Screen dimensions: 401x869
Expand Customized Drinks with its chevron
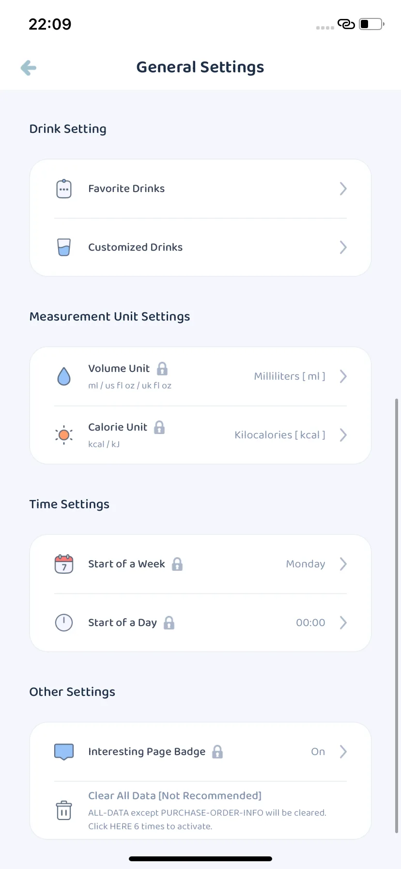point(343,247)
